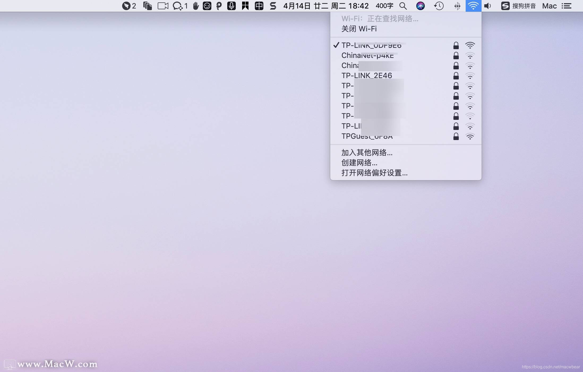
Task: Open 打开网络偏好设置... preferences
Action: click(x=406, y=173)
